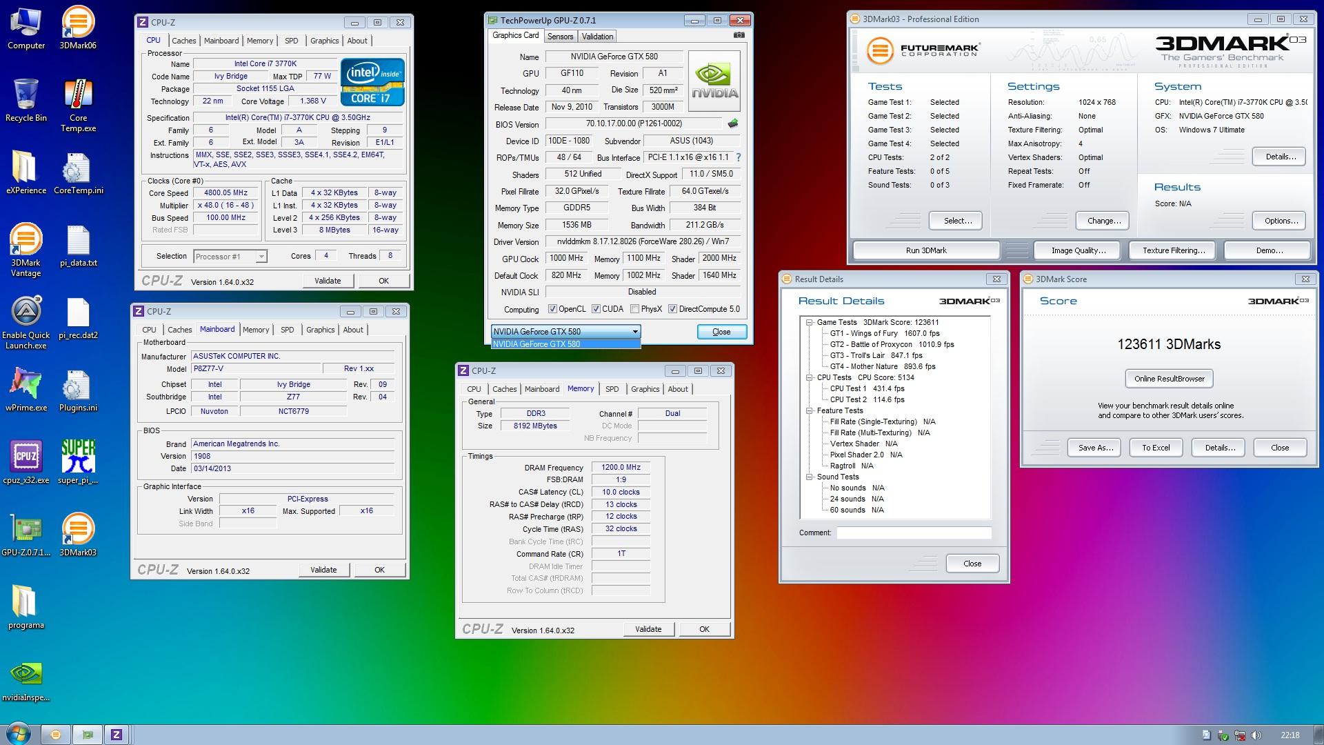Open the 3DMark06 desktop shortcut
The image size is (1324, 745).
click(x=78, y=29)
